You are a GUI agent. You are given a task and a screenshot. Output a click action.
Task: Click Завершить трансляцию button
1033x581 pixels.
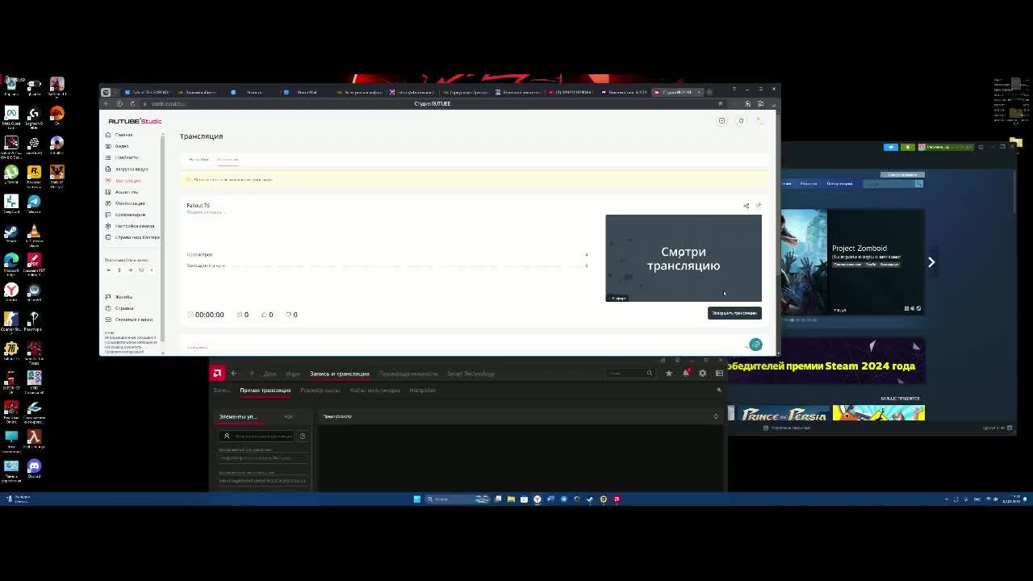point(734,313)
